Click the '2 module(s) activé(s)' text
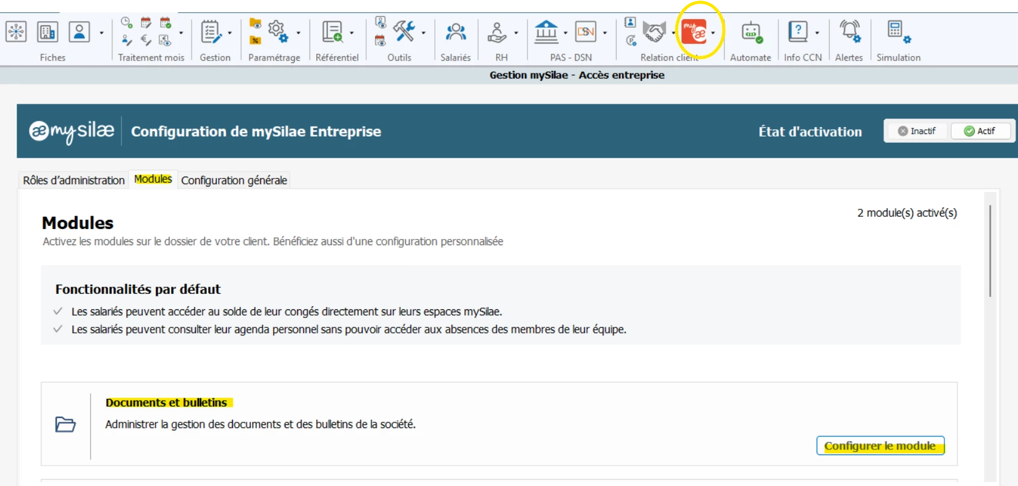 [907, 213]
